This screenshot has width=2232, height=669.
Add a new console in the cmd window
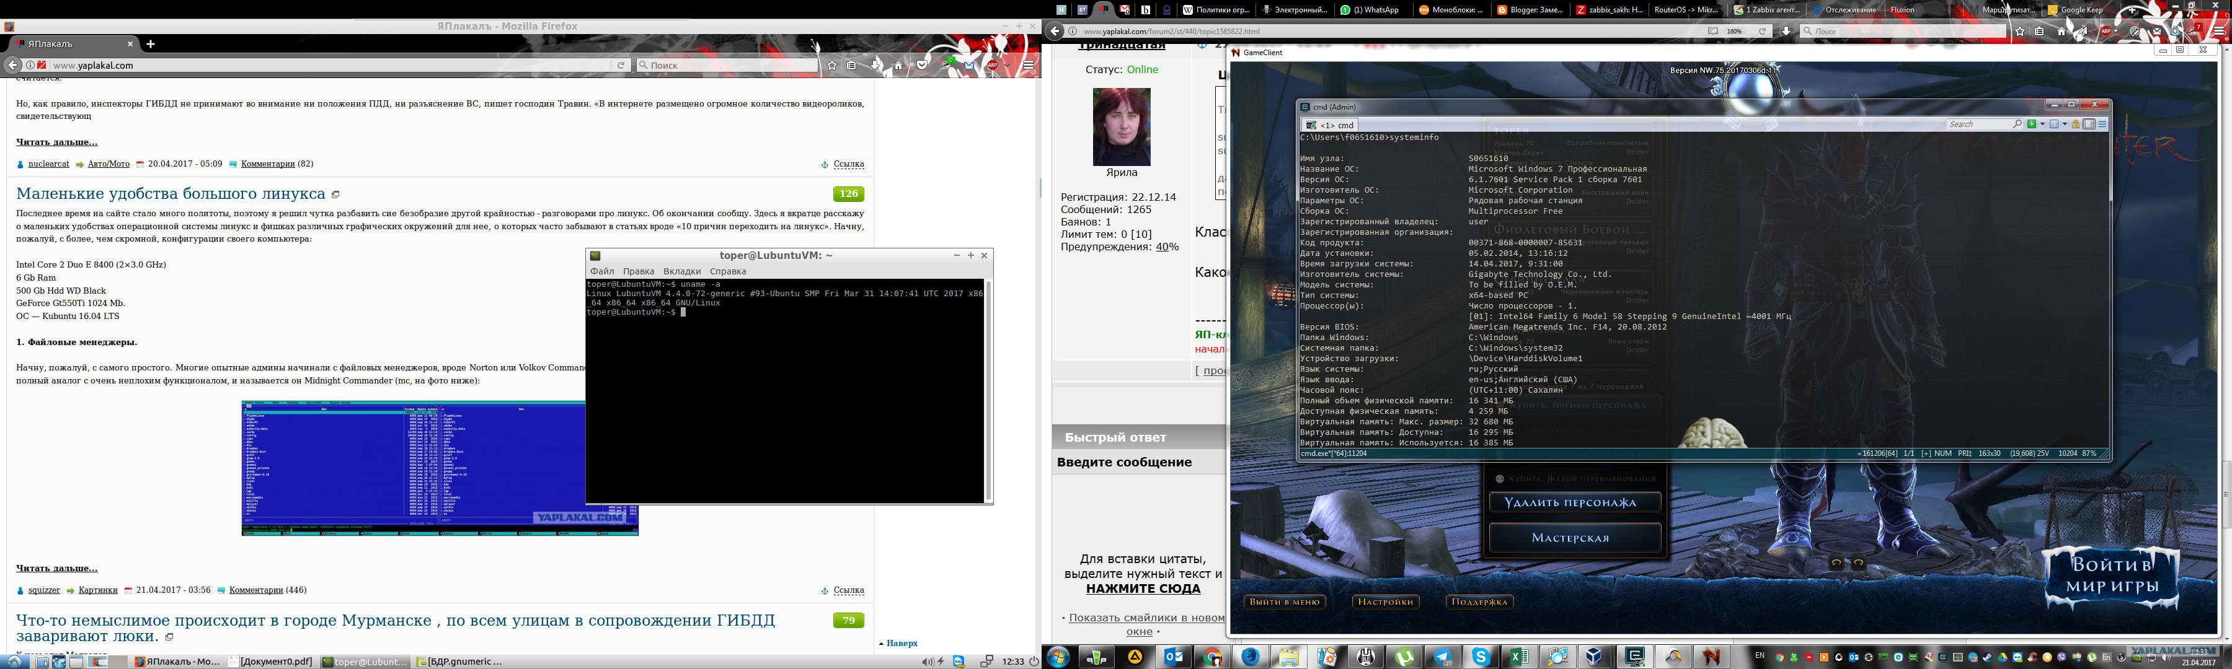pyautogui.click(x=2031, y=125)
